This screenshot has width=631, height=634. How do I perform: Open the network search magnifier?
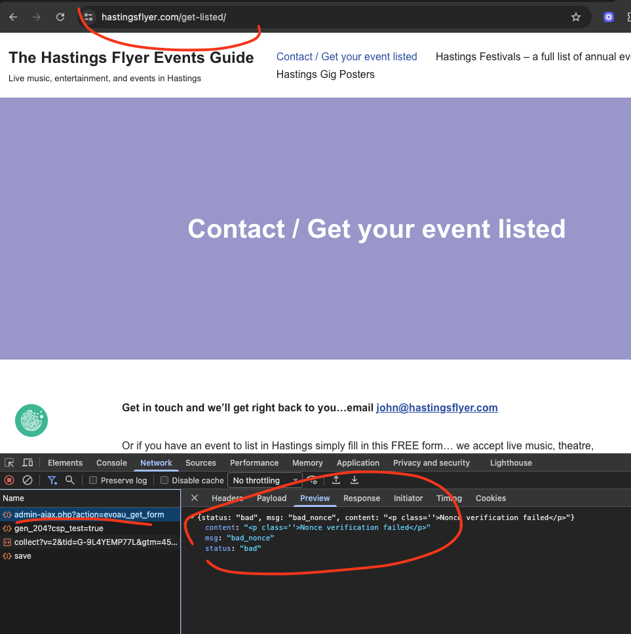(x=70, y=480)
